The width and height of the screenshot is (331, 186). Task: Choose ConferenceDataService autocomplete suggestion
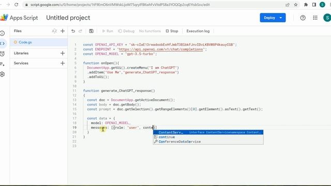[208, 142]
